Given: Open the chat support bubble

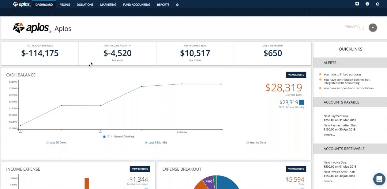Looking at the screenshot, I should click(379, 179).
